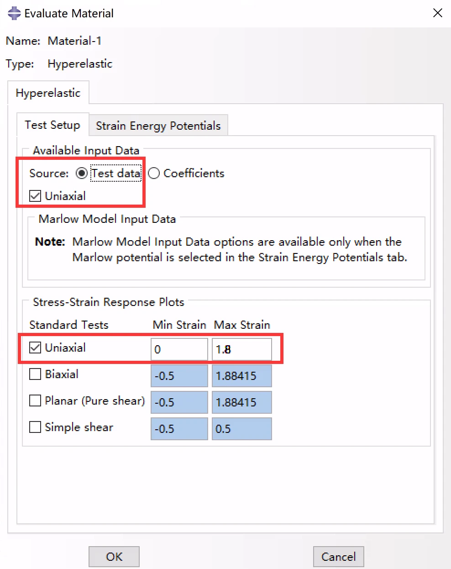Select the Hyperelastic tab

(48, 93)
